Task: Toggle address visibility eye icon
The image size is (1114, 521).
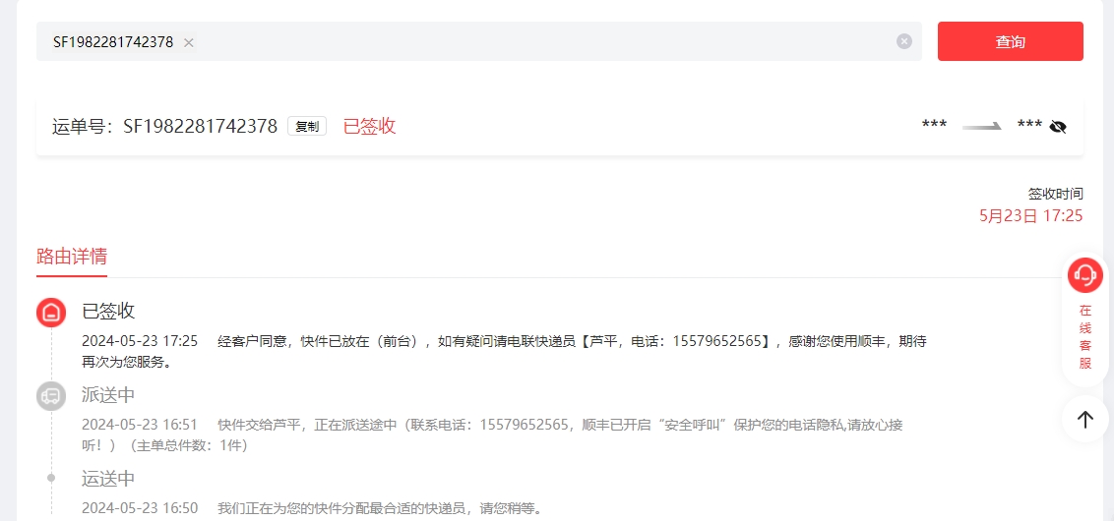Action: coord(1058,127)
